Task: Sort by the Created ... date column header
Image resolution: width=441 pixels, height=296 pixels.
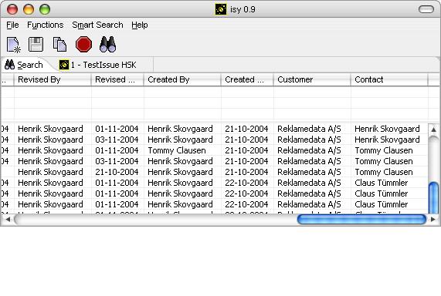Action: pyautogui.click(x=247, y=79)
